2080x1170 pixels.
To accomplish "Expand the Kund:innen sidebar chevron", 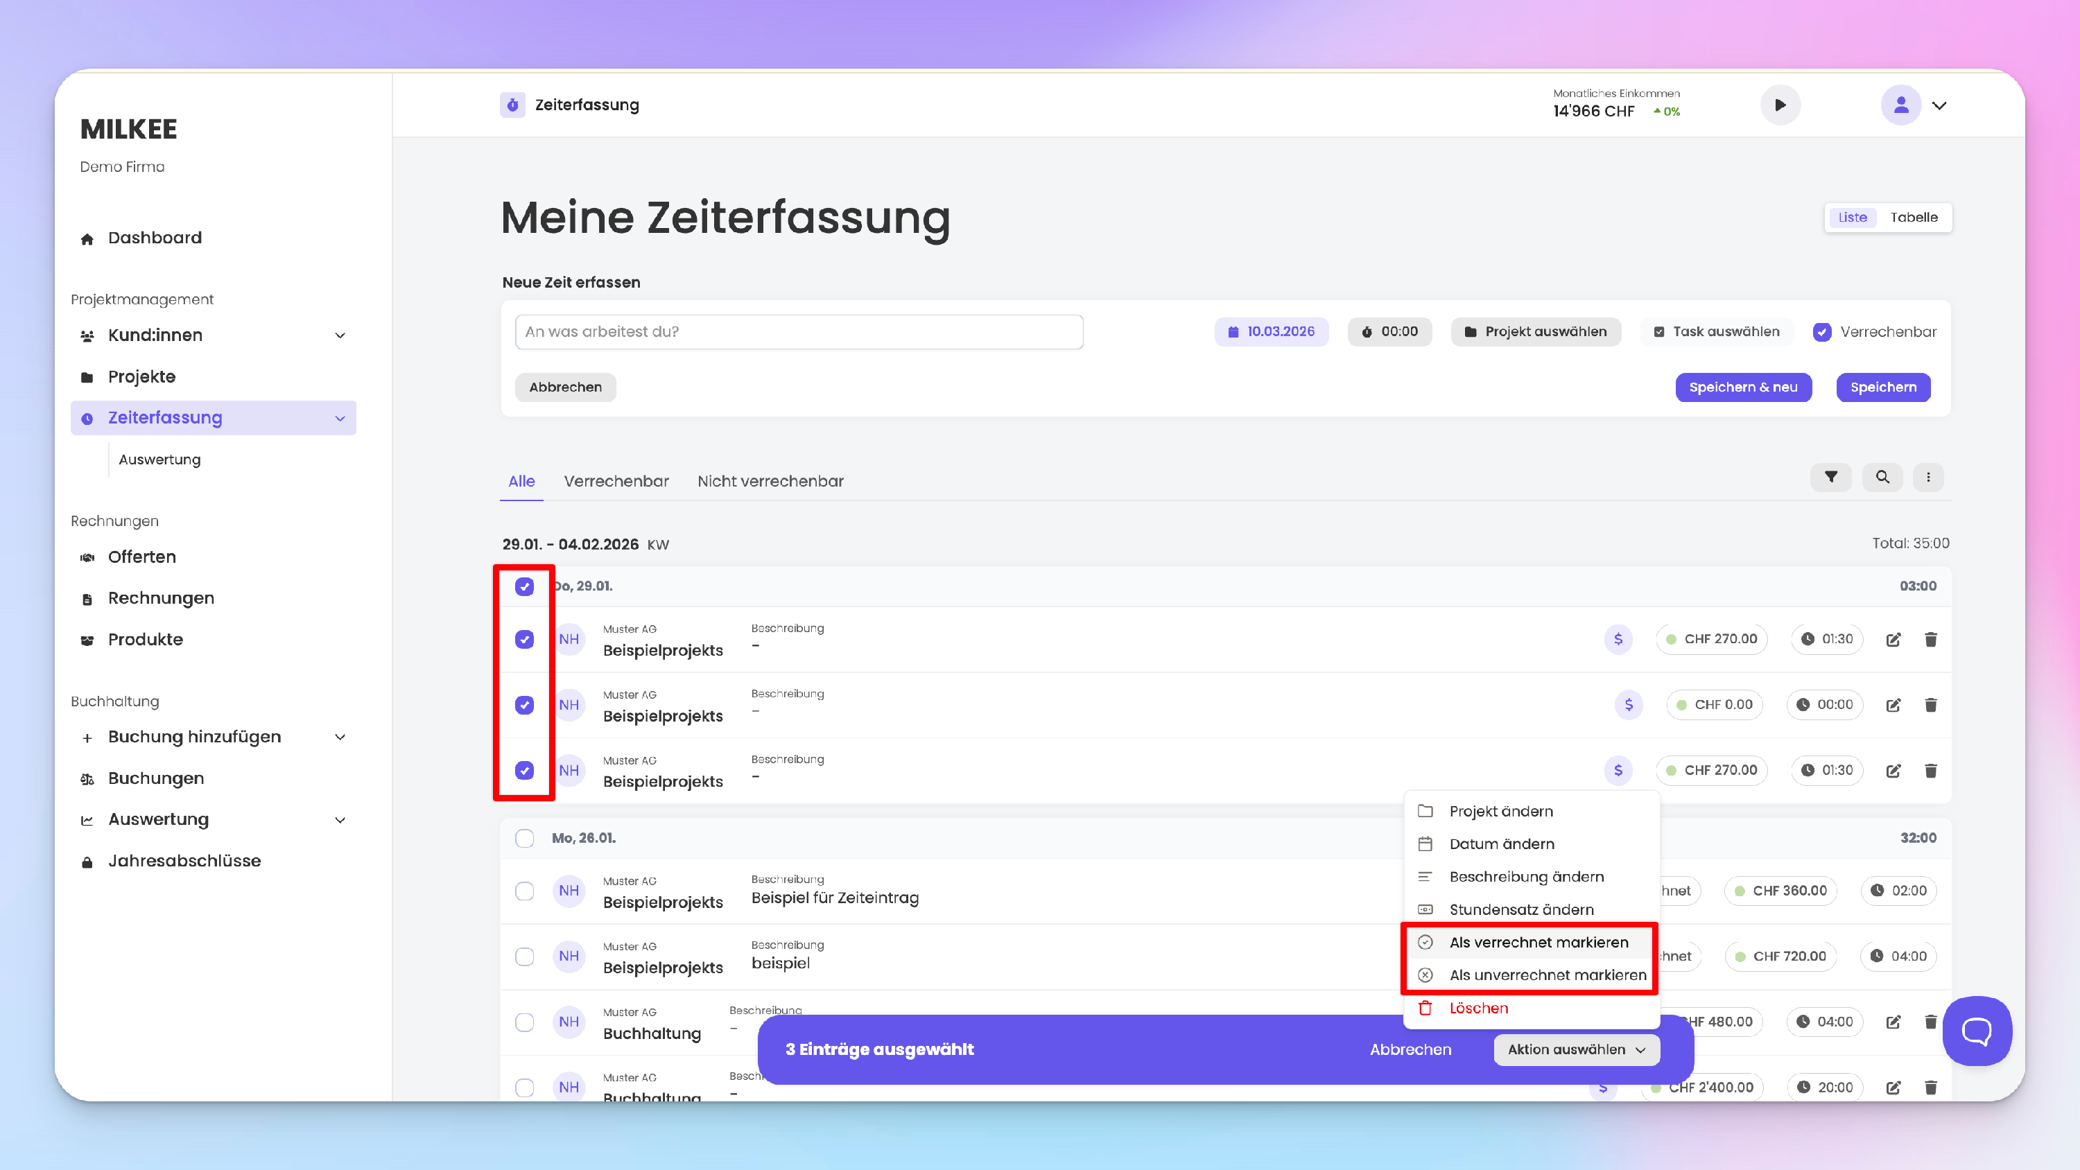I will (340, 335).
